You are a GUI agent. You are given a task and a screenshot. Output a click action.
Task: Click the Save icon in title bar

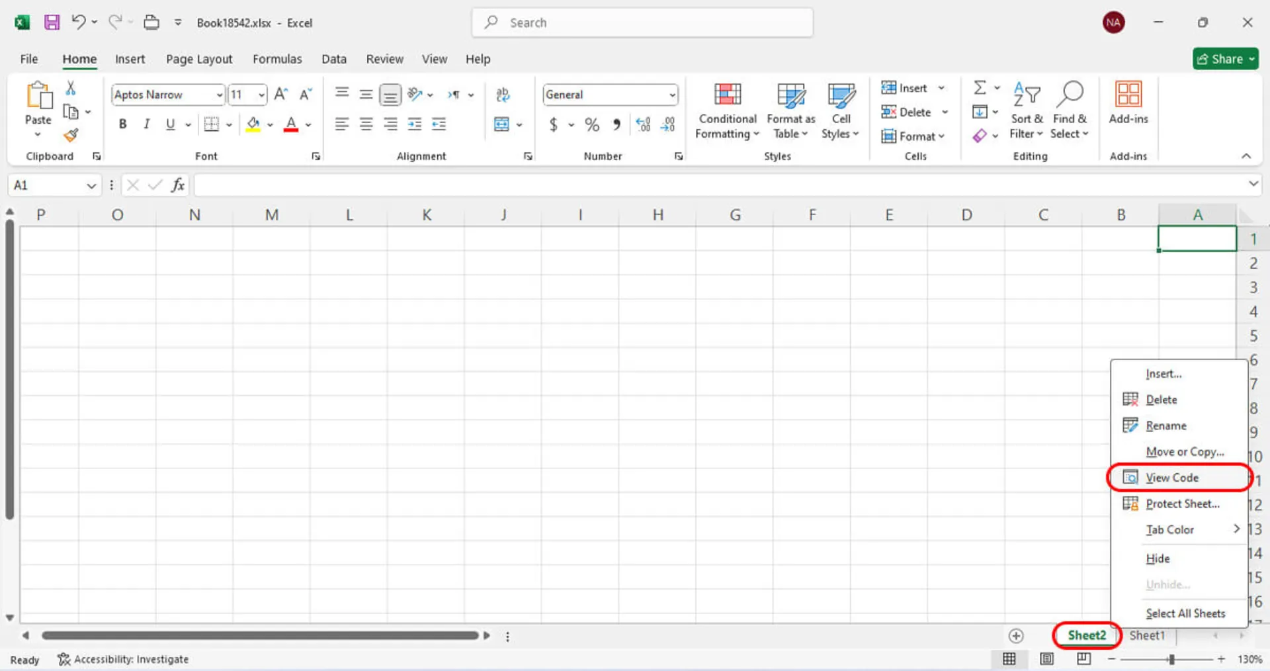coord(52,22)
